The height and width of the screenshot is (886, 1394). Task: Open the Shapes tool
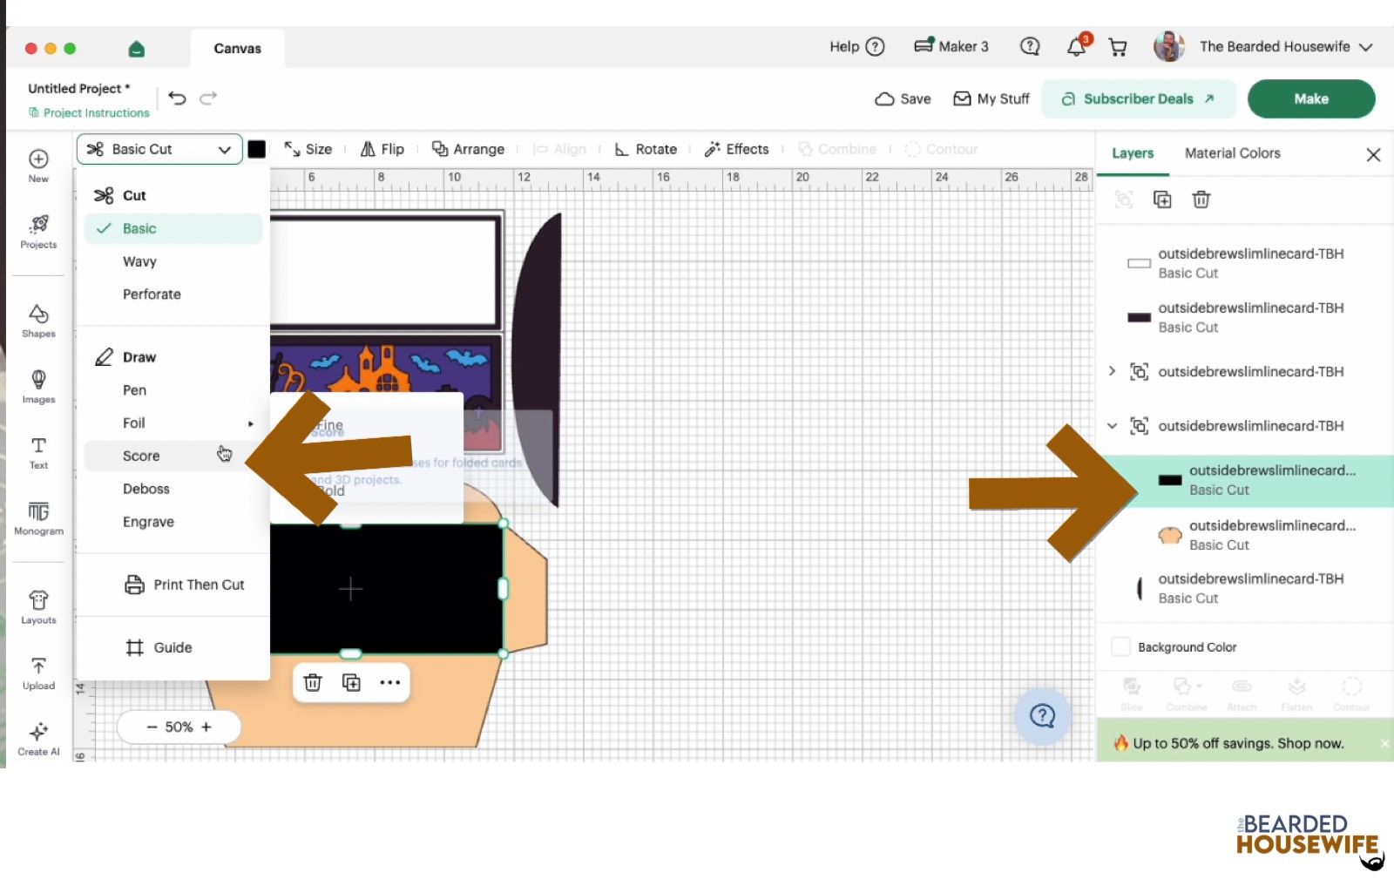38,321
